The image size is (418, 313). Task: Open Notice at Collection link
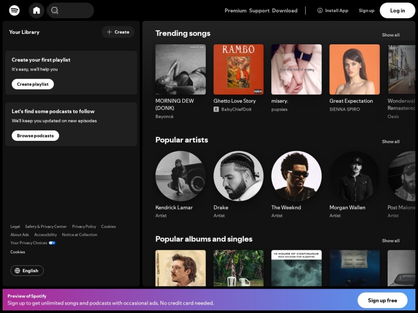tap(79, 235)
